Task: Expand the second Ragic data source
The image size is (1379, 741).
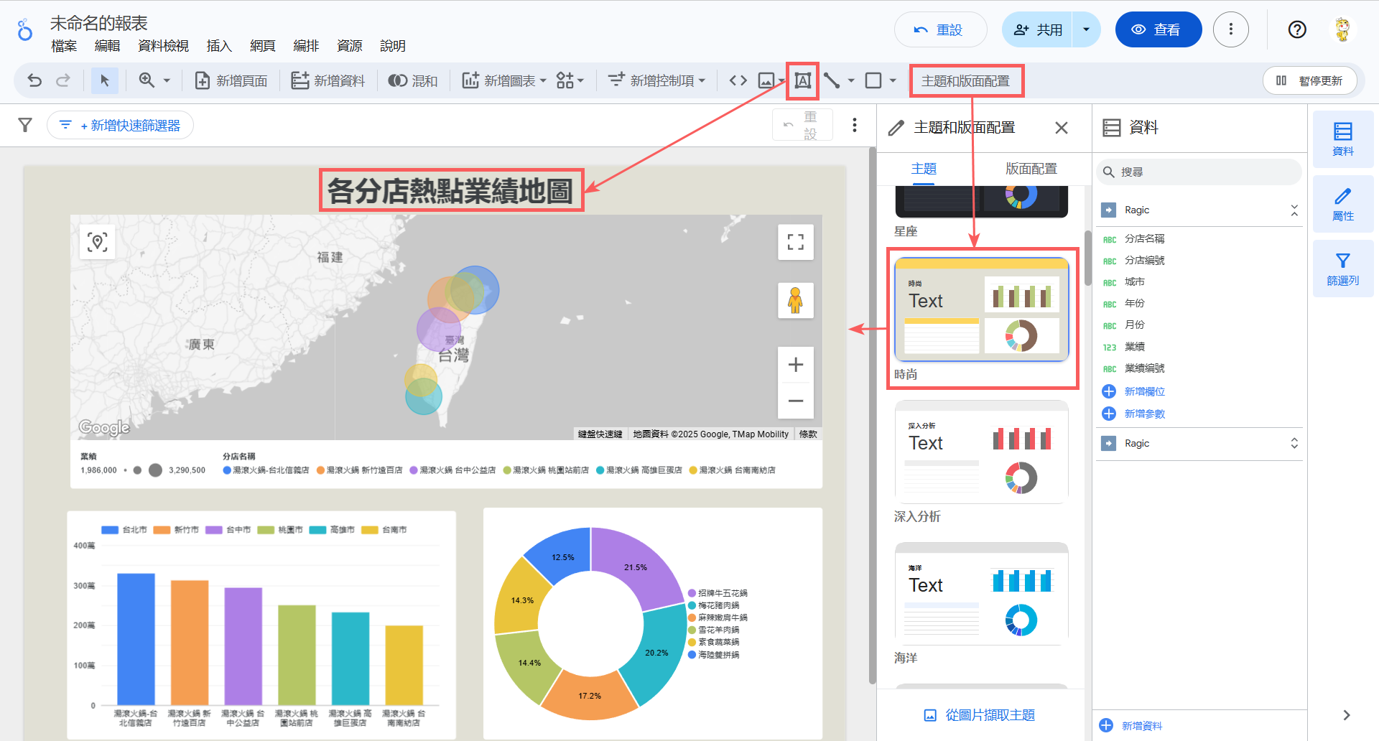Action: (1294, 444)
